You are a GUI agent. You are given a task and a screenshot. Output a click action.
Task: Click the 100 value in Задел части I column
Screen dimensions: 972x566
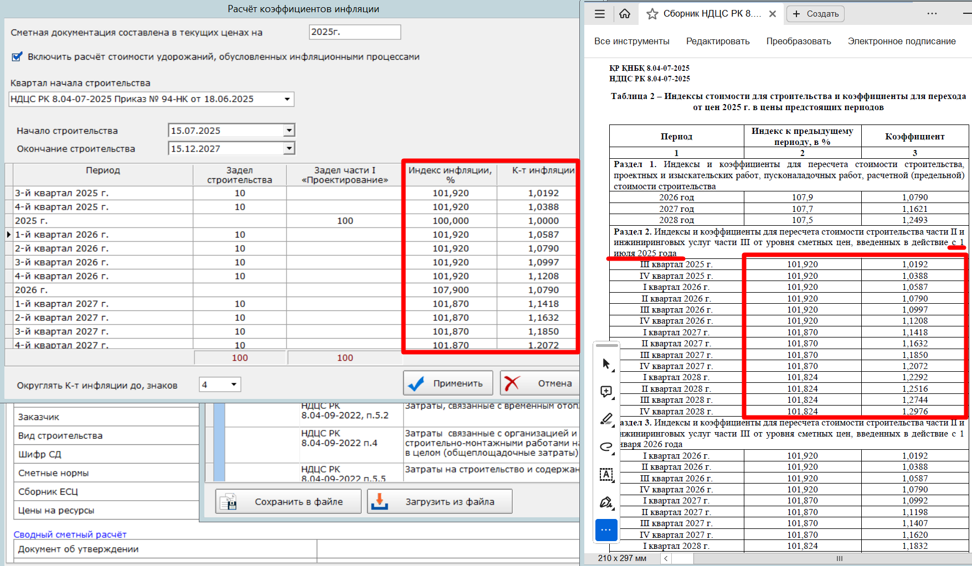[344, 221]
